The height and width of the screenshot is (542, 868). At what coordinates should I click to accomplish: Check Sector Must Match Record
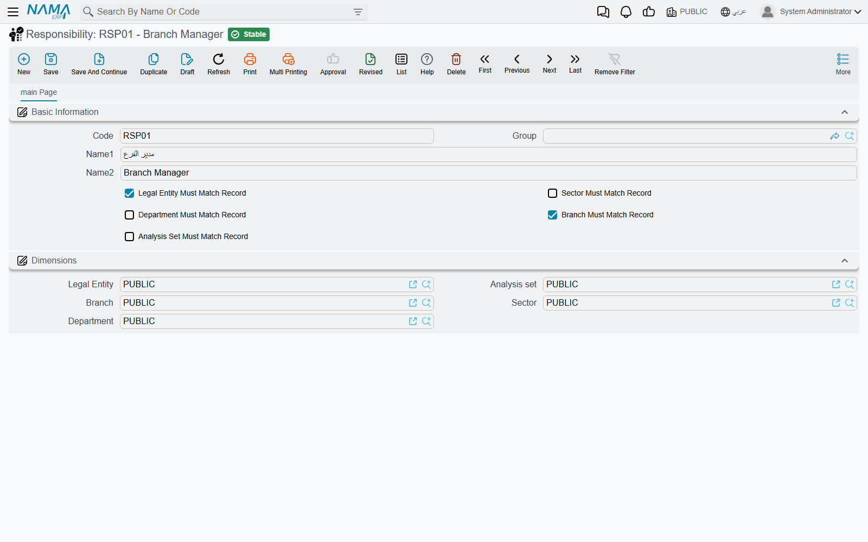[x=552, y=193]
